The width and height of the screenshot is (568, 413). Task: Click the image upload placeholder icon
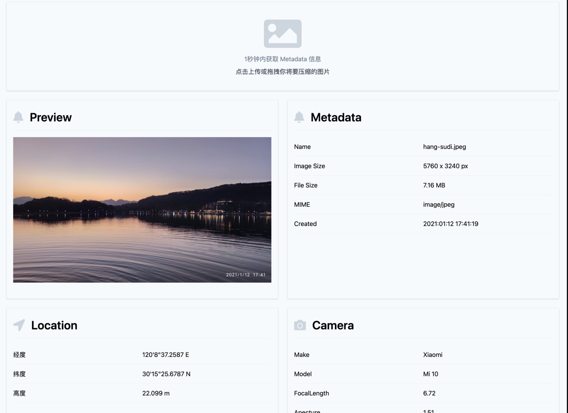tap(283, 34)
